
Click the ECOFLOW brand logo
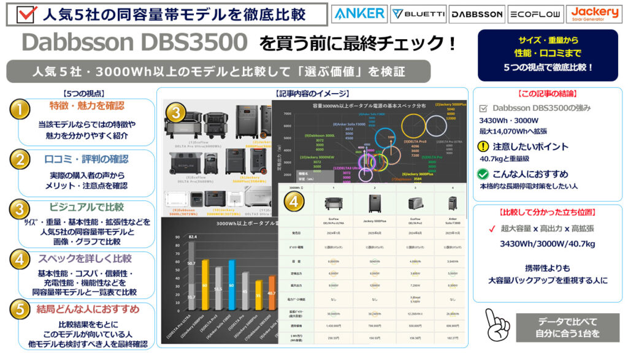click(x=535, y=14)
